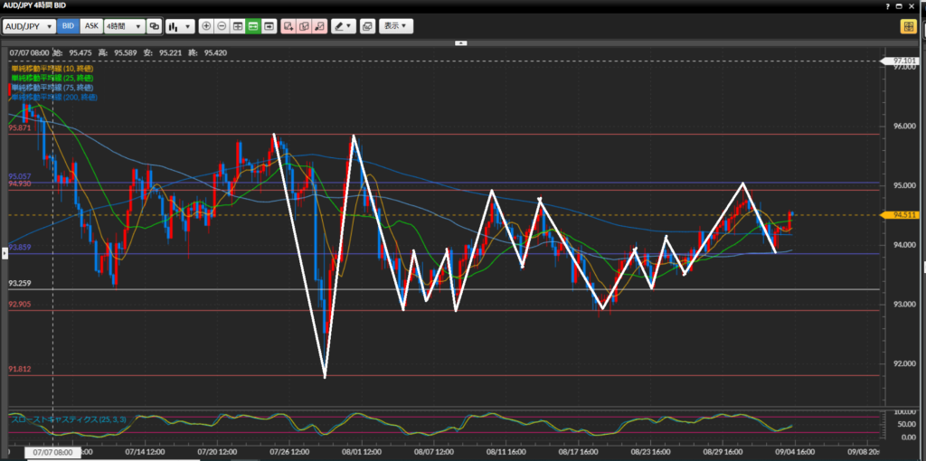Click the chart link icon beside timeframe
This screenshot has width=926, height=461.
tap(155, 26)
